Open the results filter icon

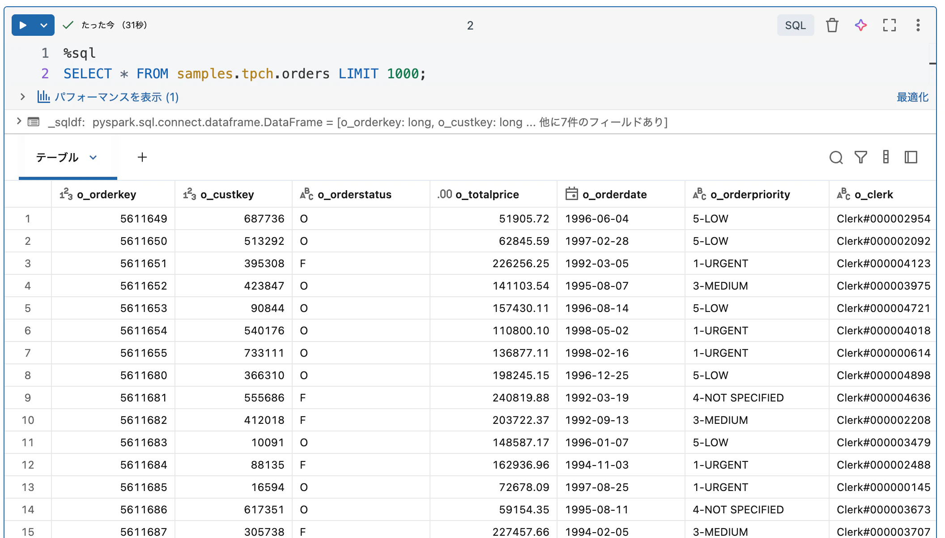point(861,157)
